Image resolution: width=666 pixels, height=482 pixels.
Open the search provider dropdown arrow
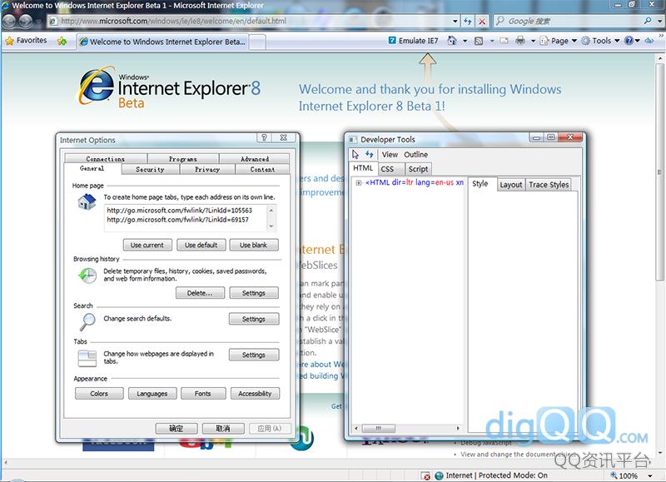[x=659, y=22]
